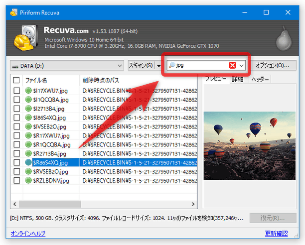This screenshot has width=305, height=245.
Task: Open the オンラインヘルプ link
Action: 28,233
